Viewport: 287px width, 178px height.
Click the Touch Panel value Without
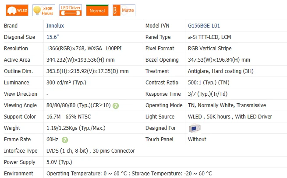point(197,140)
